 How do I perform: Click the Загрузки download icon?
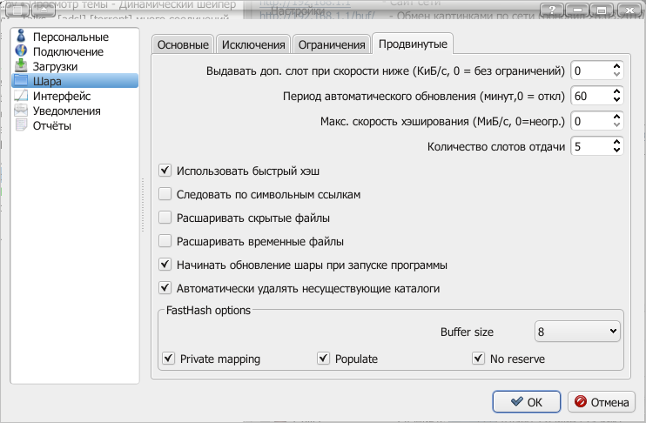(x=22, y=67)
